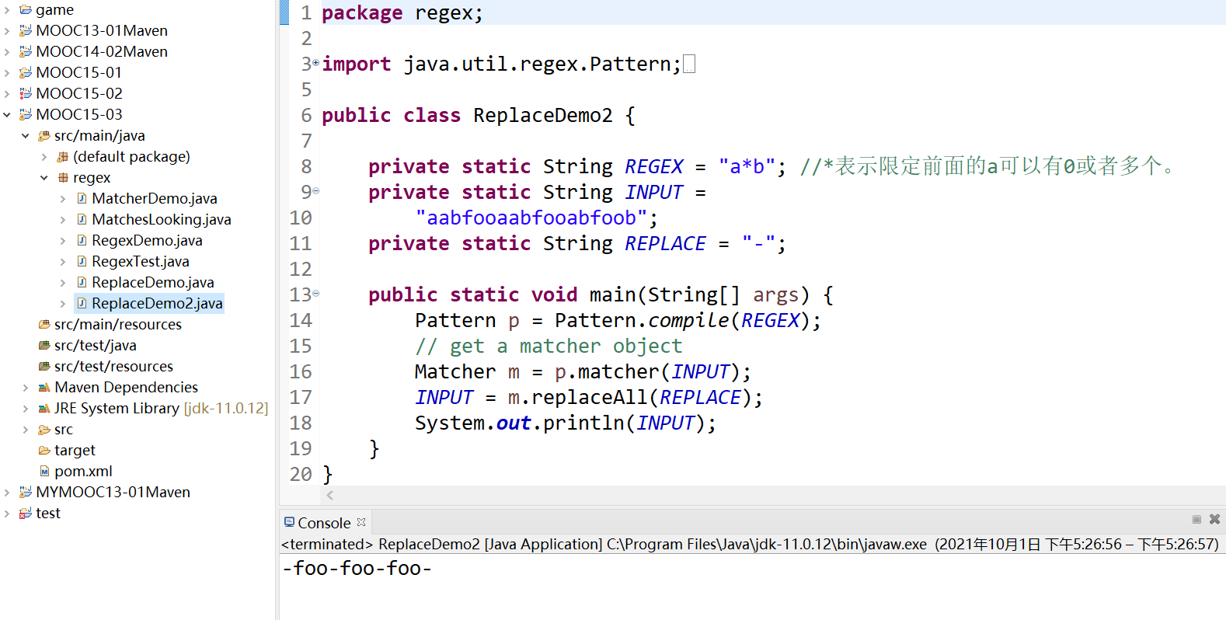The width and height of the screenshot is (1226, 620).
Task: Expand the JRE System Library node
Action: (26, 409)
